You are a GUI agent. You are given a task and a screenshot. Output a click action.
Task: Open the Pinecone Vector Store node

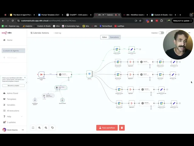pyautogui.click(x=48, y=96)
